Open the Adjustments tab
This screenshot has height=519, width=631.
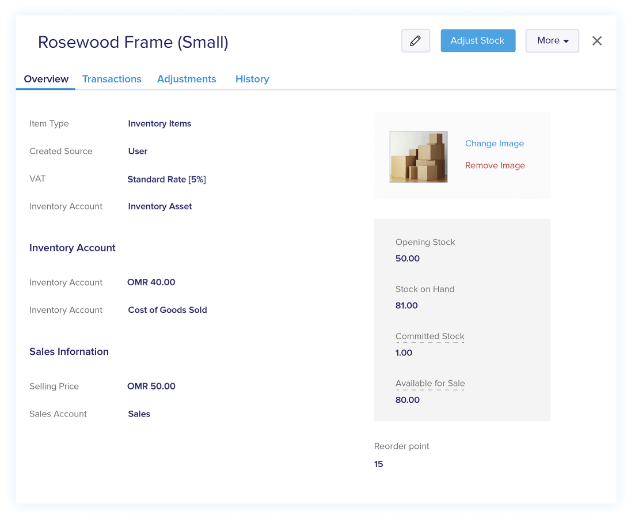[x=187, y=79]
